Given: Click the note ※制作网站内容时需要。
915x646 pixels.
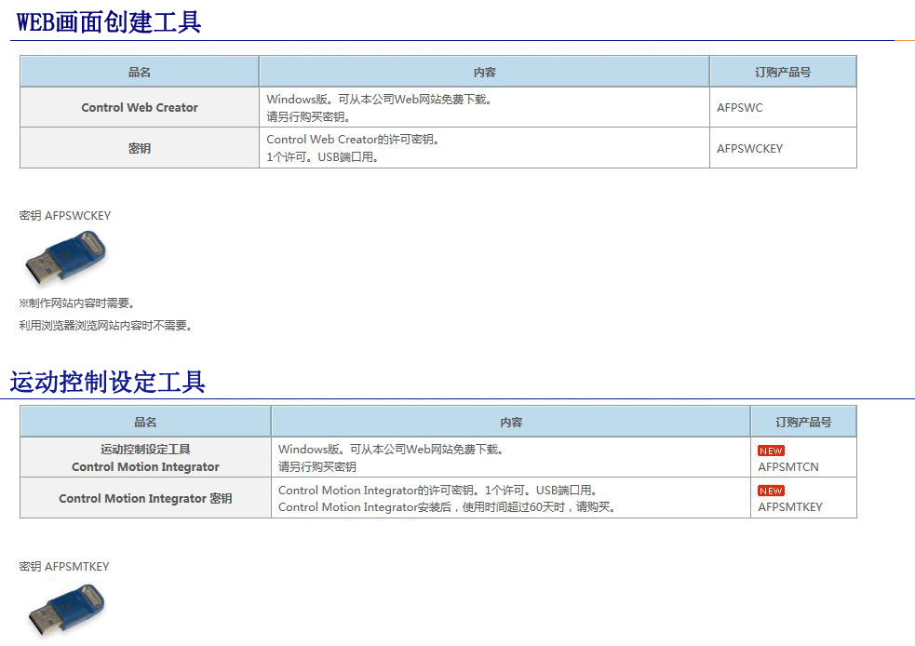Looking at the screenshot, I should coord(77,303).
